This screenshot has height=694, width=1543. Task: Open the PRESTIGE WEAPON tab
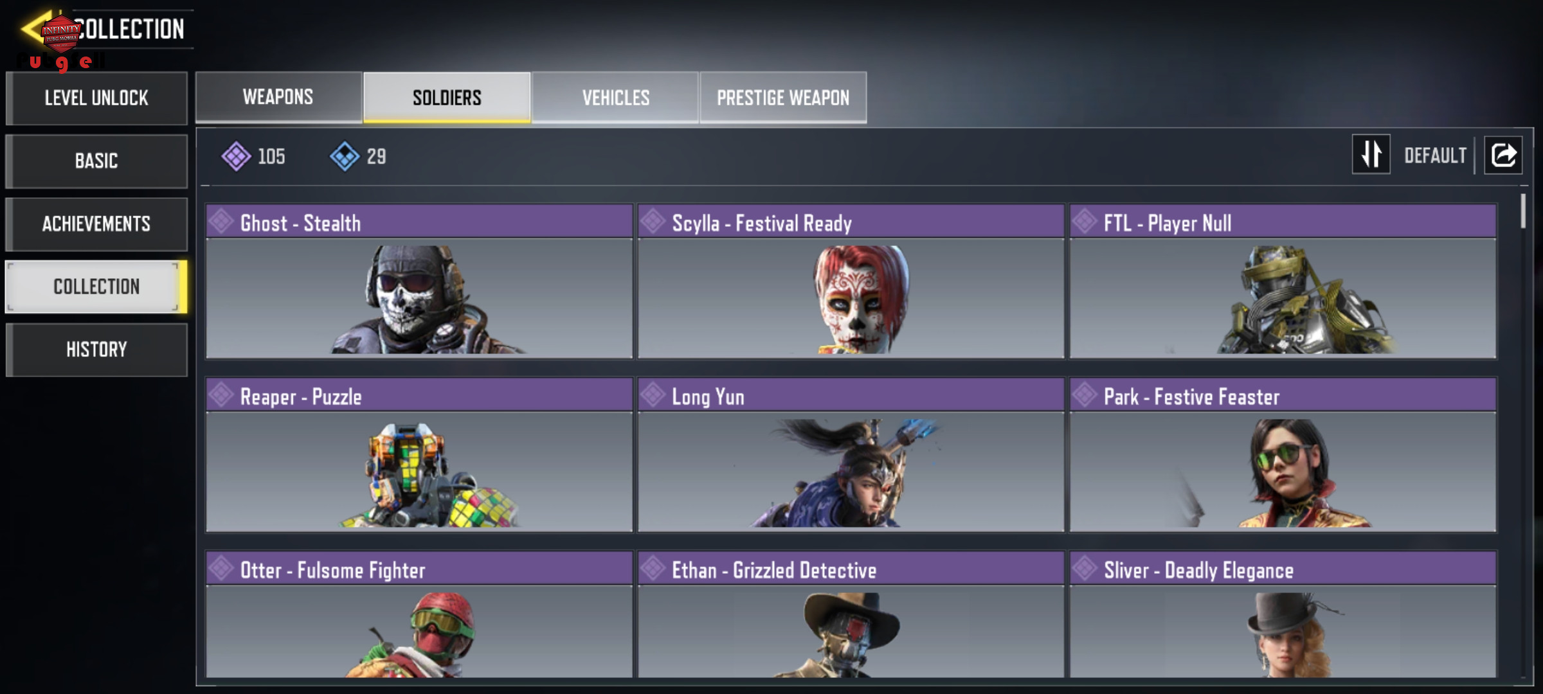pos(783,98)
